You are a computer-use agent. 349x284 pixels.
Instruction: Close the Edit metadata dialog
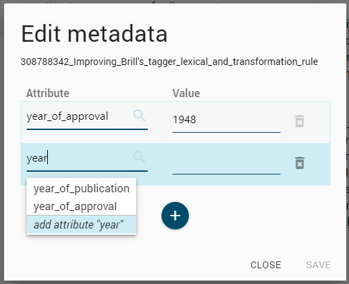pos(266,265)
